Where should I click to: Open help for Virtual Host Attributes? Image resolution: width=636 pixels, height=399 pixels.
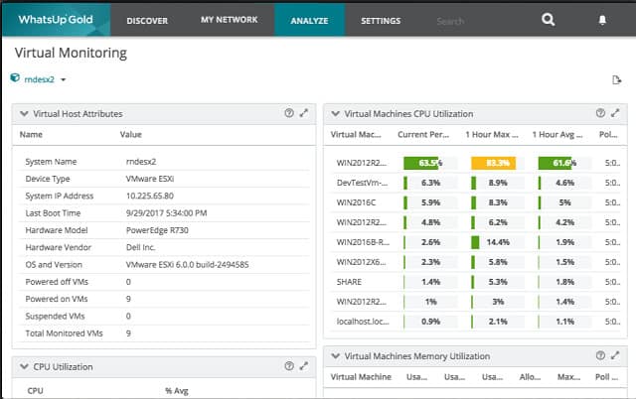click(289, 113)
